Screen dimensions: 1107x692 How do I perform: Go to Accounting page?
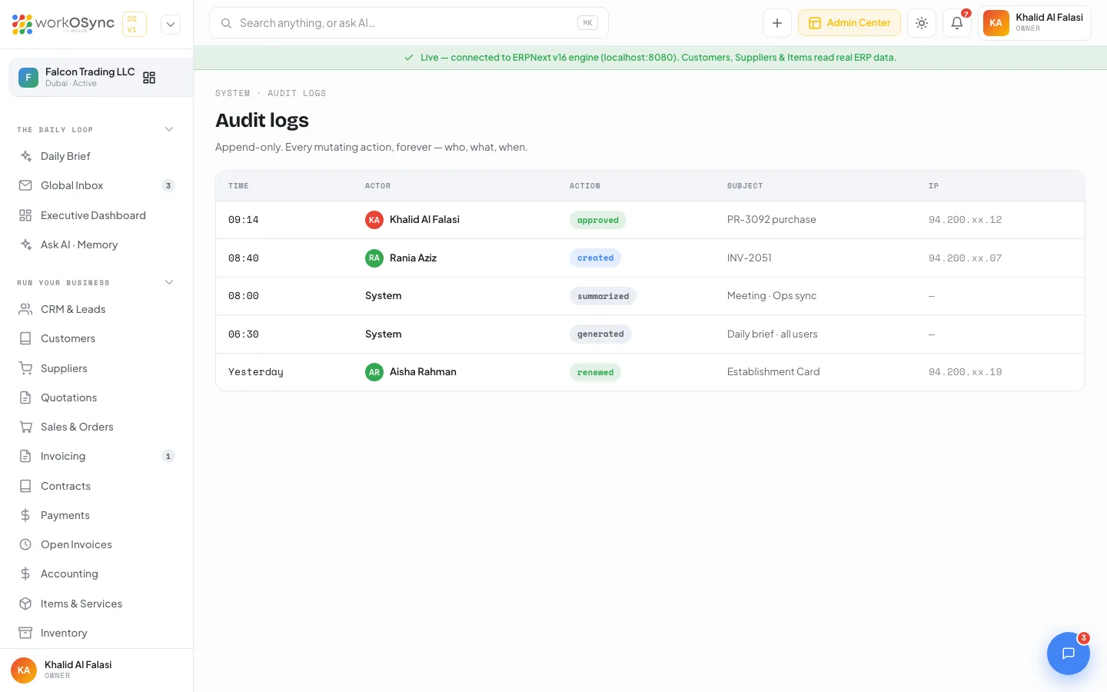(x=96, y=574)
